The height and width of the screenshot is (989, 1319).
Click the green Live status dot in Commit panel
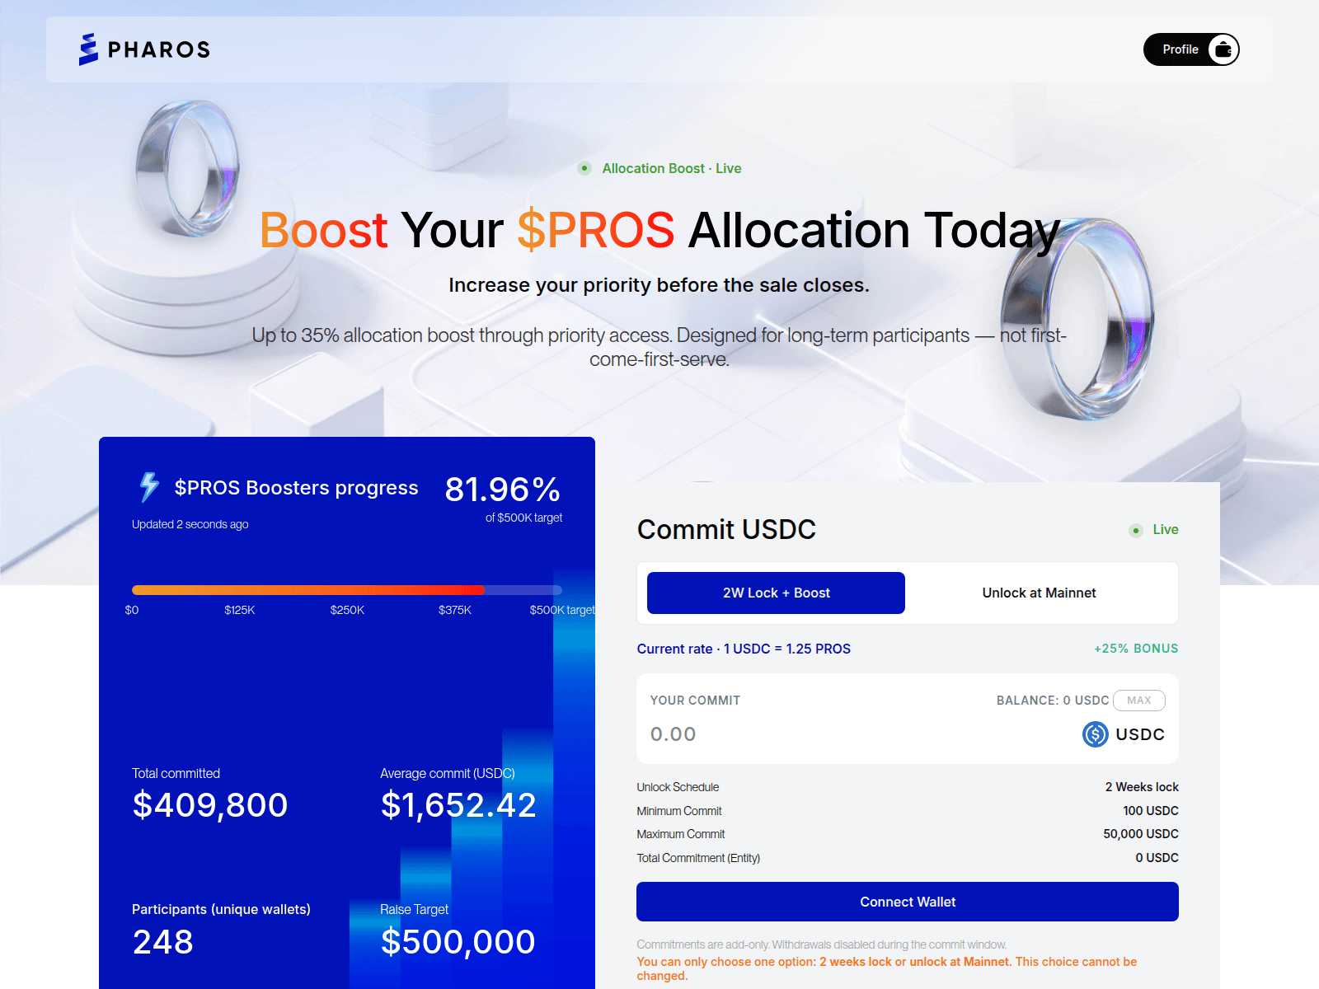[x=1136, y=530]
